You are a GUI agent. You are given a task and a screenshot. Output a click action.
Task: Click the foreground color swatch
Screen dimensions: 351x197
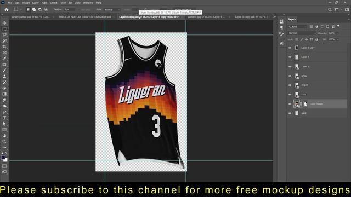coord(3,158)
